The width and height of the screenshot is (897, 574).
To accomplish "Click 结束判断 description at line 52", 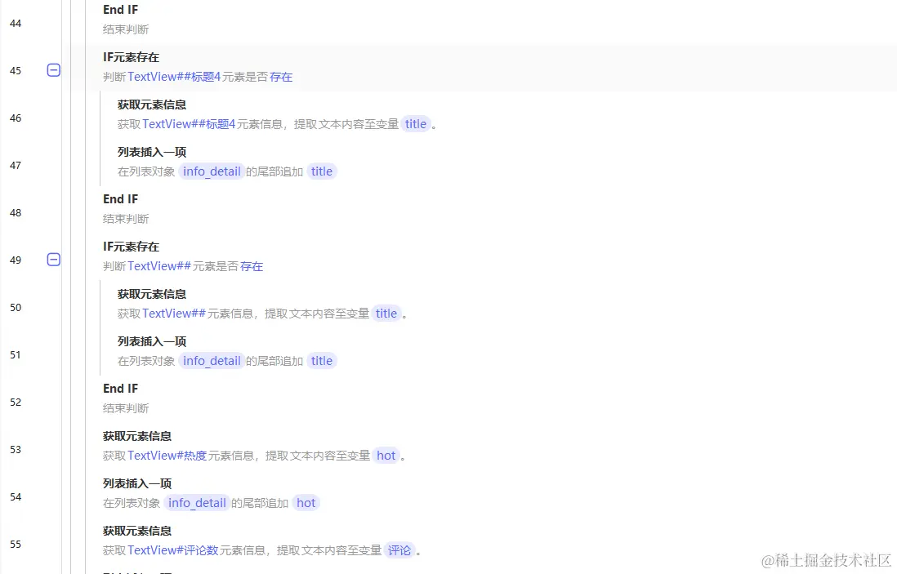I will point(126,408).
